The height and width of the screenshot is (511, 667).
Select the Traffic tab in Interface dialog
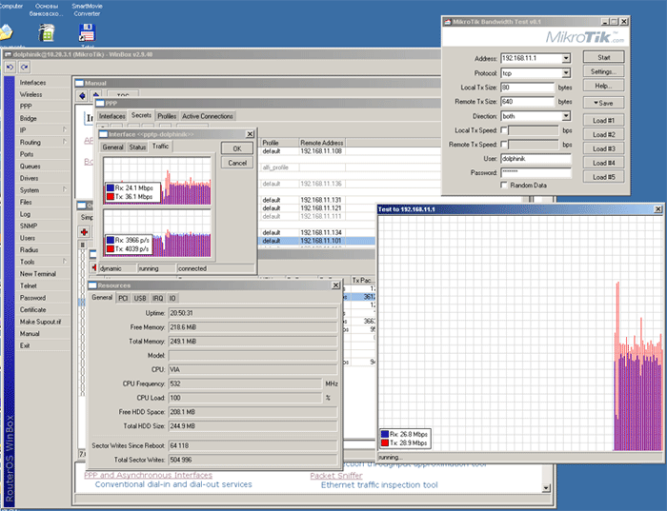tap(160, 147)
